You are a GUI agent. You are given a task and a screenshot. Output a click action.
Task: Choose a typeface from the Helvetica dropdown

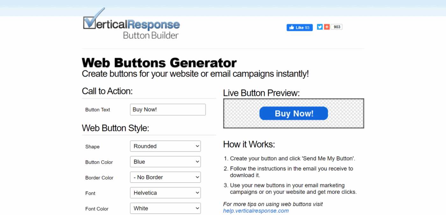click(x=165, y=193)
